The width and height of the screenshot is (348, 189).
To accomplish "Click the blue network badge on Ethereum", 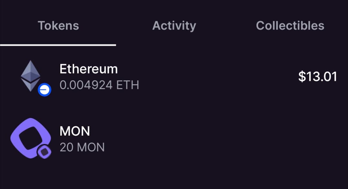I will click(x=44, y=90).
